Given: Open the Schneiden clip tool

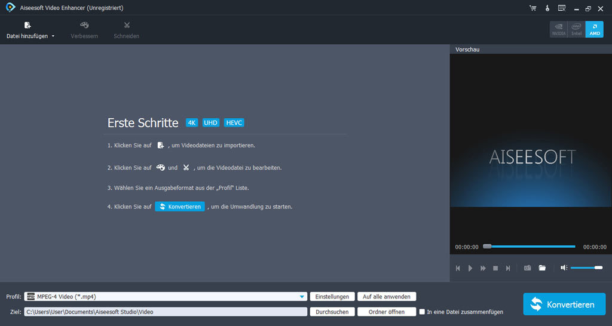Looking at the screenshot, I should tap(127, 30).
